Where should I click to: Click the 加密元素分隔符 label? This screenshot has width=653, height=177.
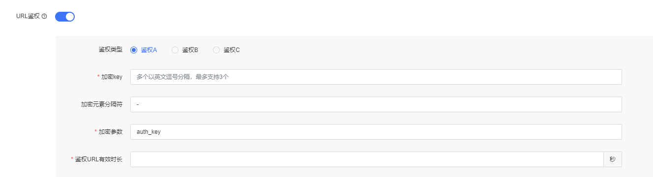[102, 104]
